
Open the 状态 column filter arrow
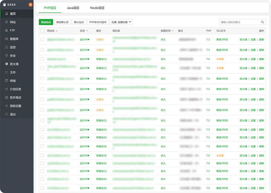(87, 31)
